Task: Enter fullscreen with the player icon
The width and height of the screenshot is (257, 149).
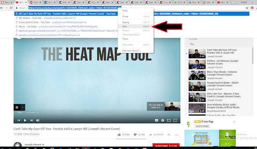Action: coord(175,120)
